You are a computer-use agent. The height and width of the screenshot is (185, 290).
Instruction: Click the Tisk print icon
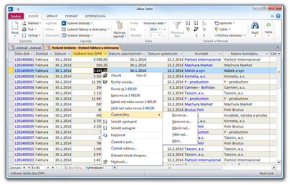pos(24,29)
